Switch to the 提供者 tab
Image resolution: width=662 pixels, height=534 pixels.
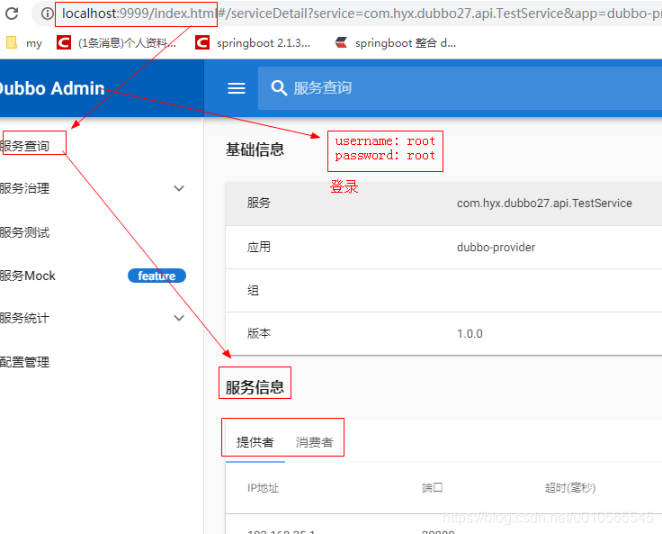255,442
